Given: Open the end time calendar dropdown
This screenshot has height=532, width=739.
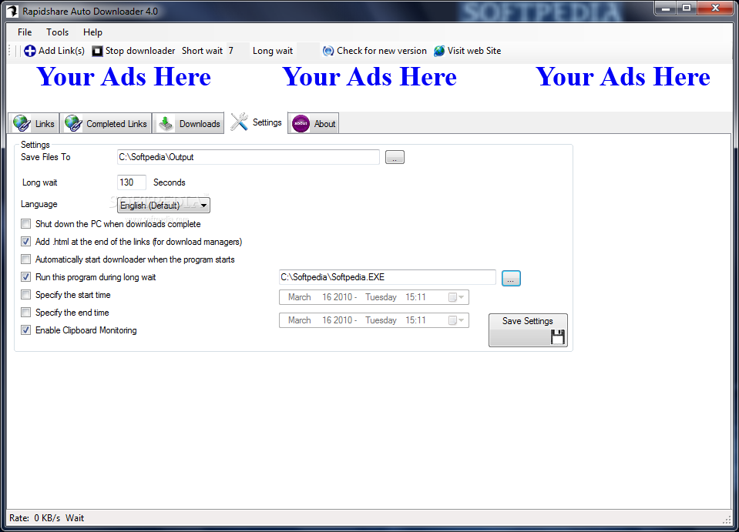Looking at the screenshot, I should pos(456,320).
